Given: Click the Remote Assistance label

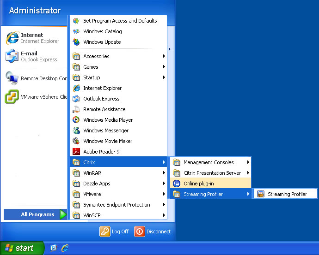Looking at the screenshot, I should click(x=104, y=109).
